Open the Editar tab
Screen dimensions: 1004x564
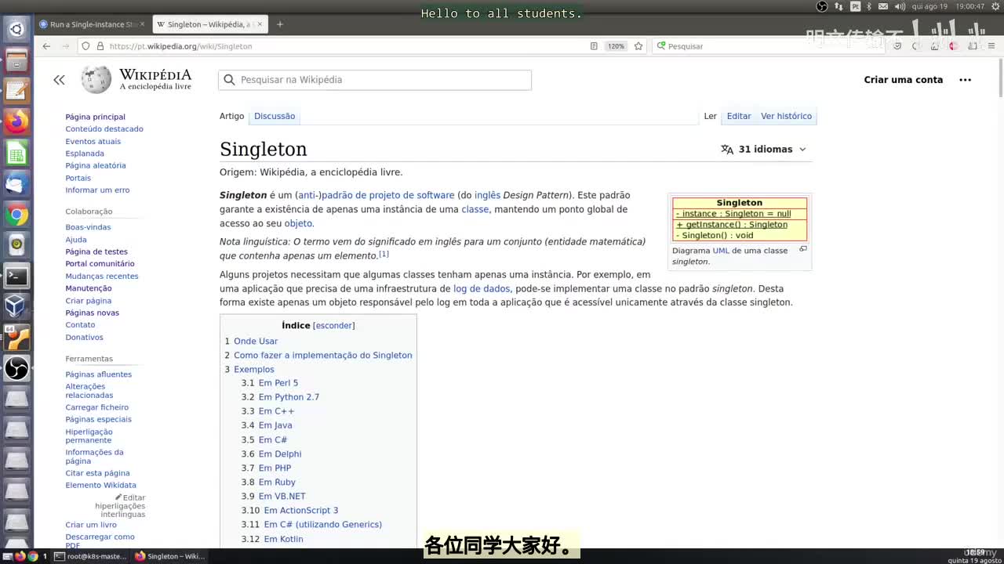[739, 116]
